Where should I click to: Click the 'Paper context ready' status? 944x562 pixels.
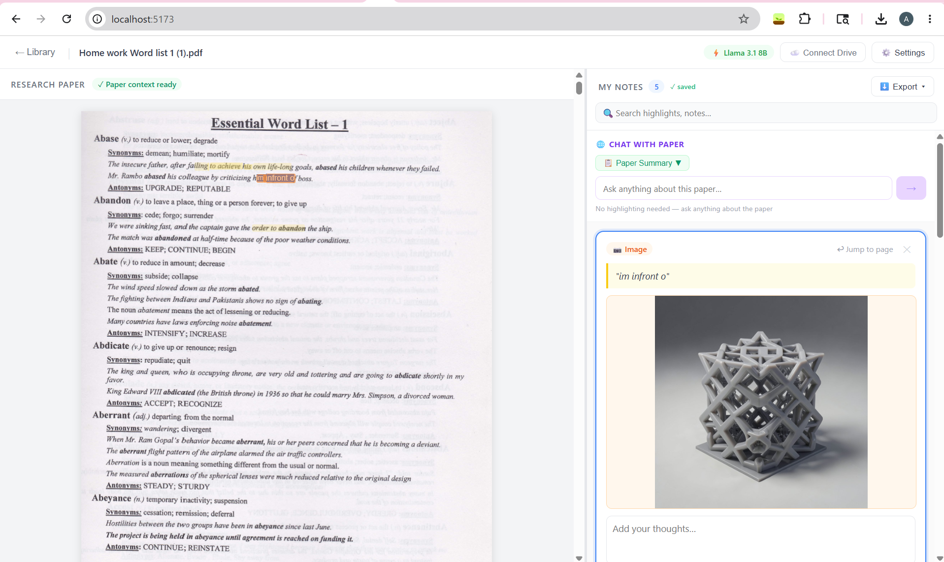tap(137, 85)
